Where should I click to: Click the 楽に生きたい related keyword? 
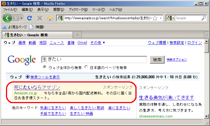click(x=119, y=108)
